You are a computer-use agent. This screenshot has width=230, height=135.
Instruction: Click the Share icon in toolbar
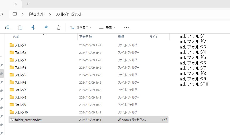[46, 27]
